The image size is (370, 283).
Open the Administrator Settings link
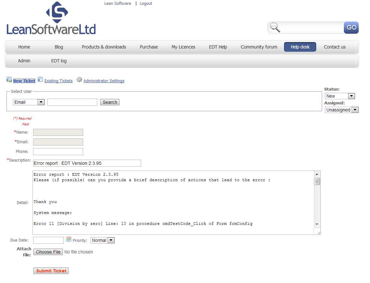click(104, 81)
